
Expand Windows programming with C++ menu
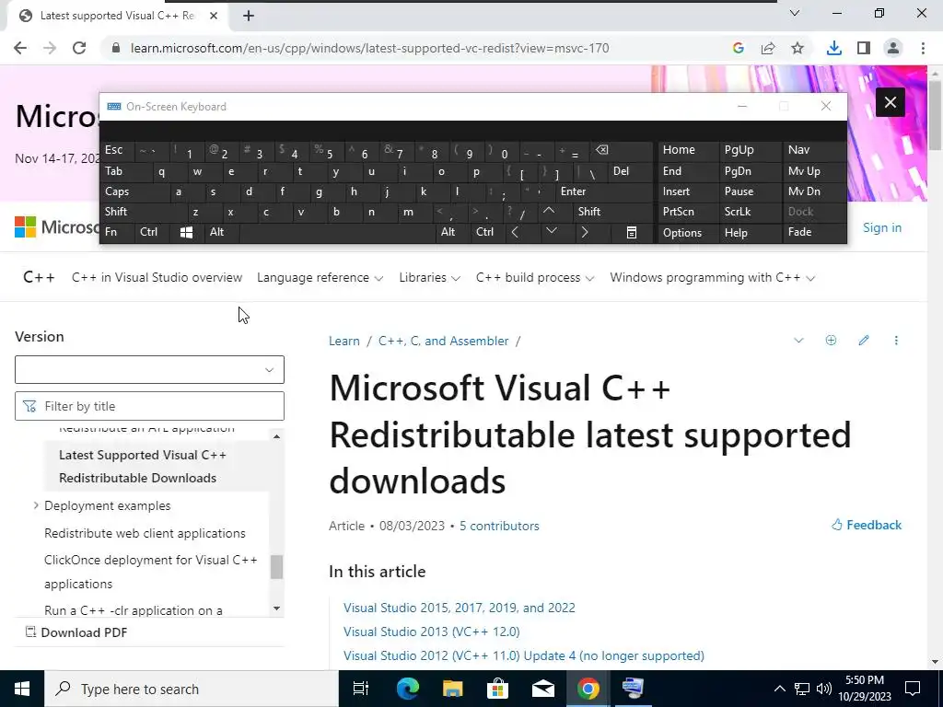(x=713, y=278)
